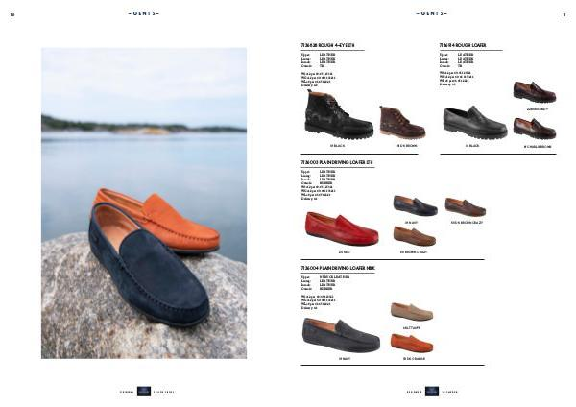Click the black Rough Loafer shoe image

475,122
